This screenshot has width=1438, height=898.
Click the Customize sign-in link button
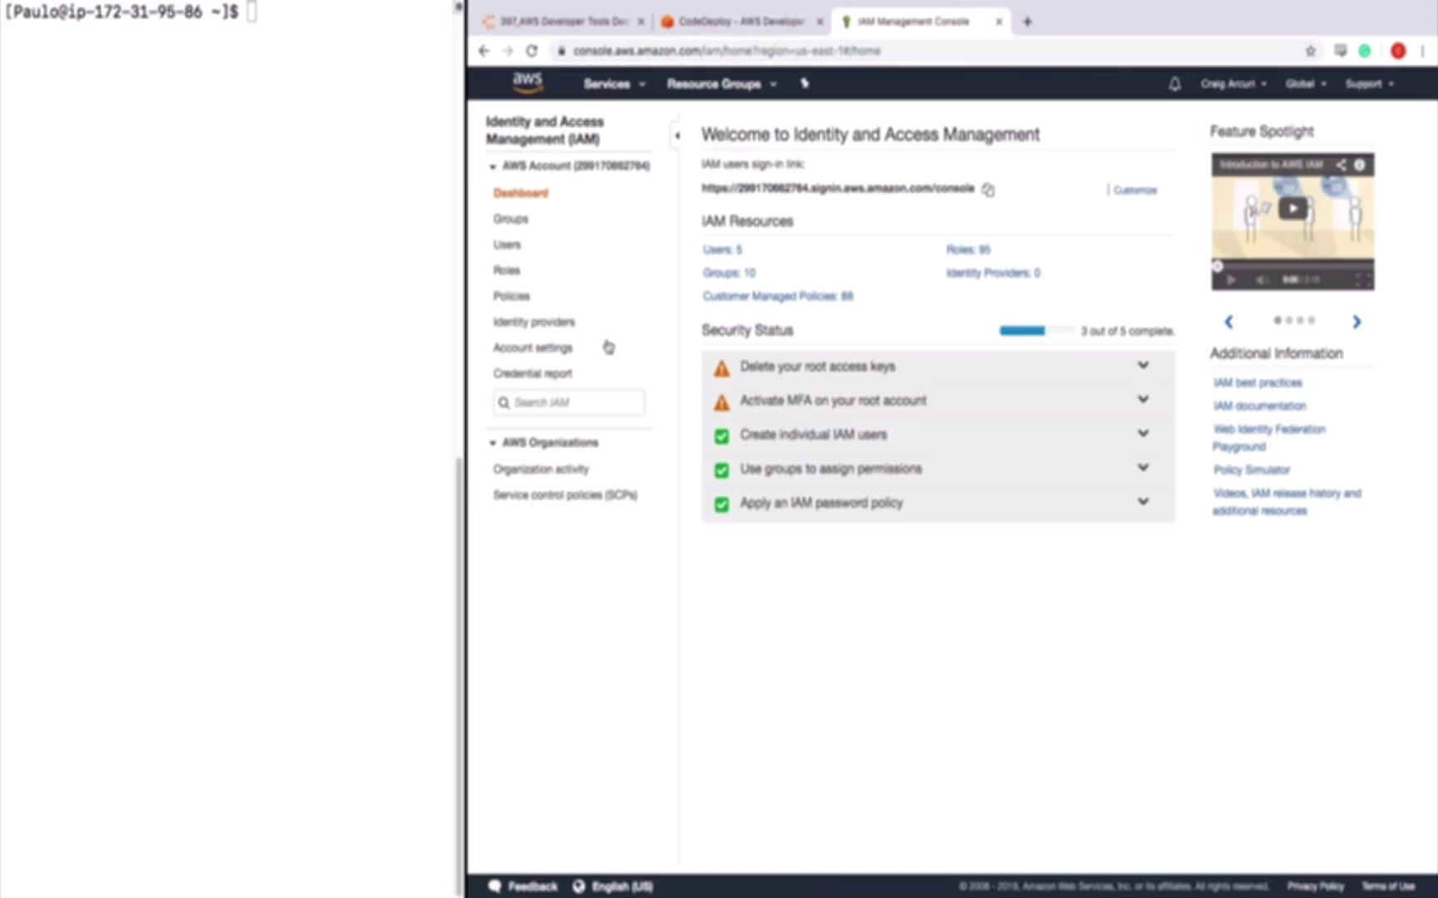1135,190
